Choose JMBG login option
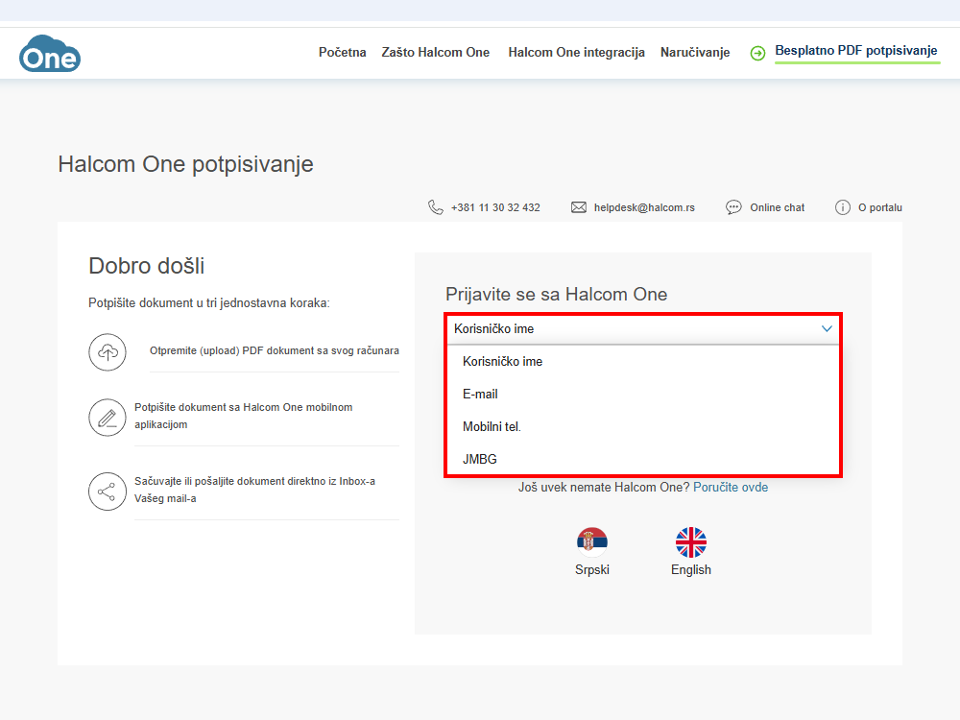This screenshot has width=960, height=720. pyautogui.click(x=643, y=459)
